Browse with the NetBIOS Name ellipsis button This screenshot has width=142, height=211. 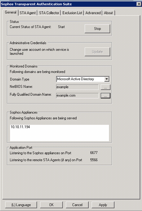[x=105, y=87]
